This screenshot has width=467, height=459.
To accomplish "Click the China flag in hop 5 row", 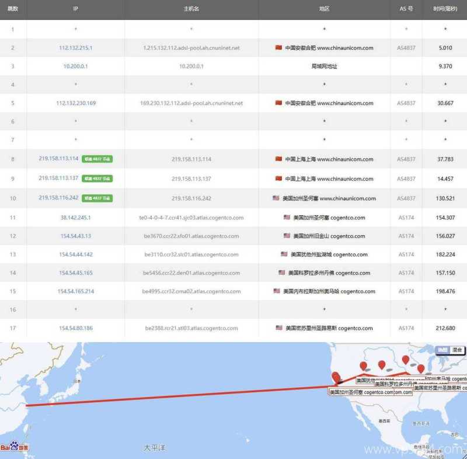I will [x=278, y=103].
